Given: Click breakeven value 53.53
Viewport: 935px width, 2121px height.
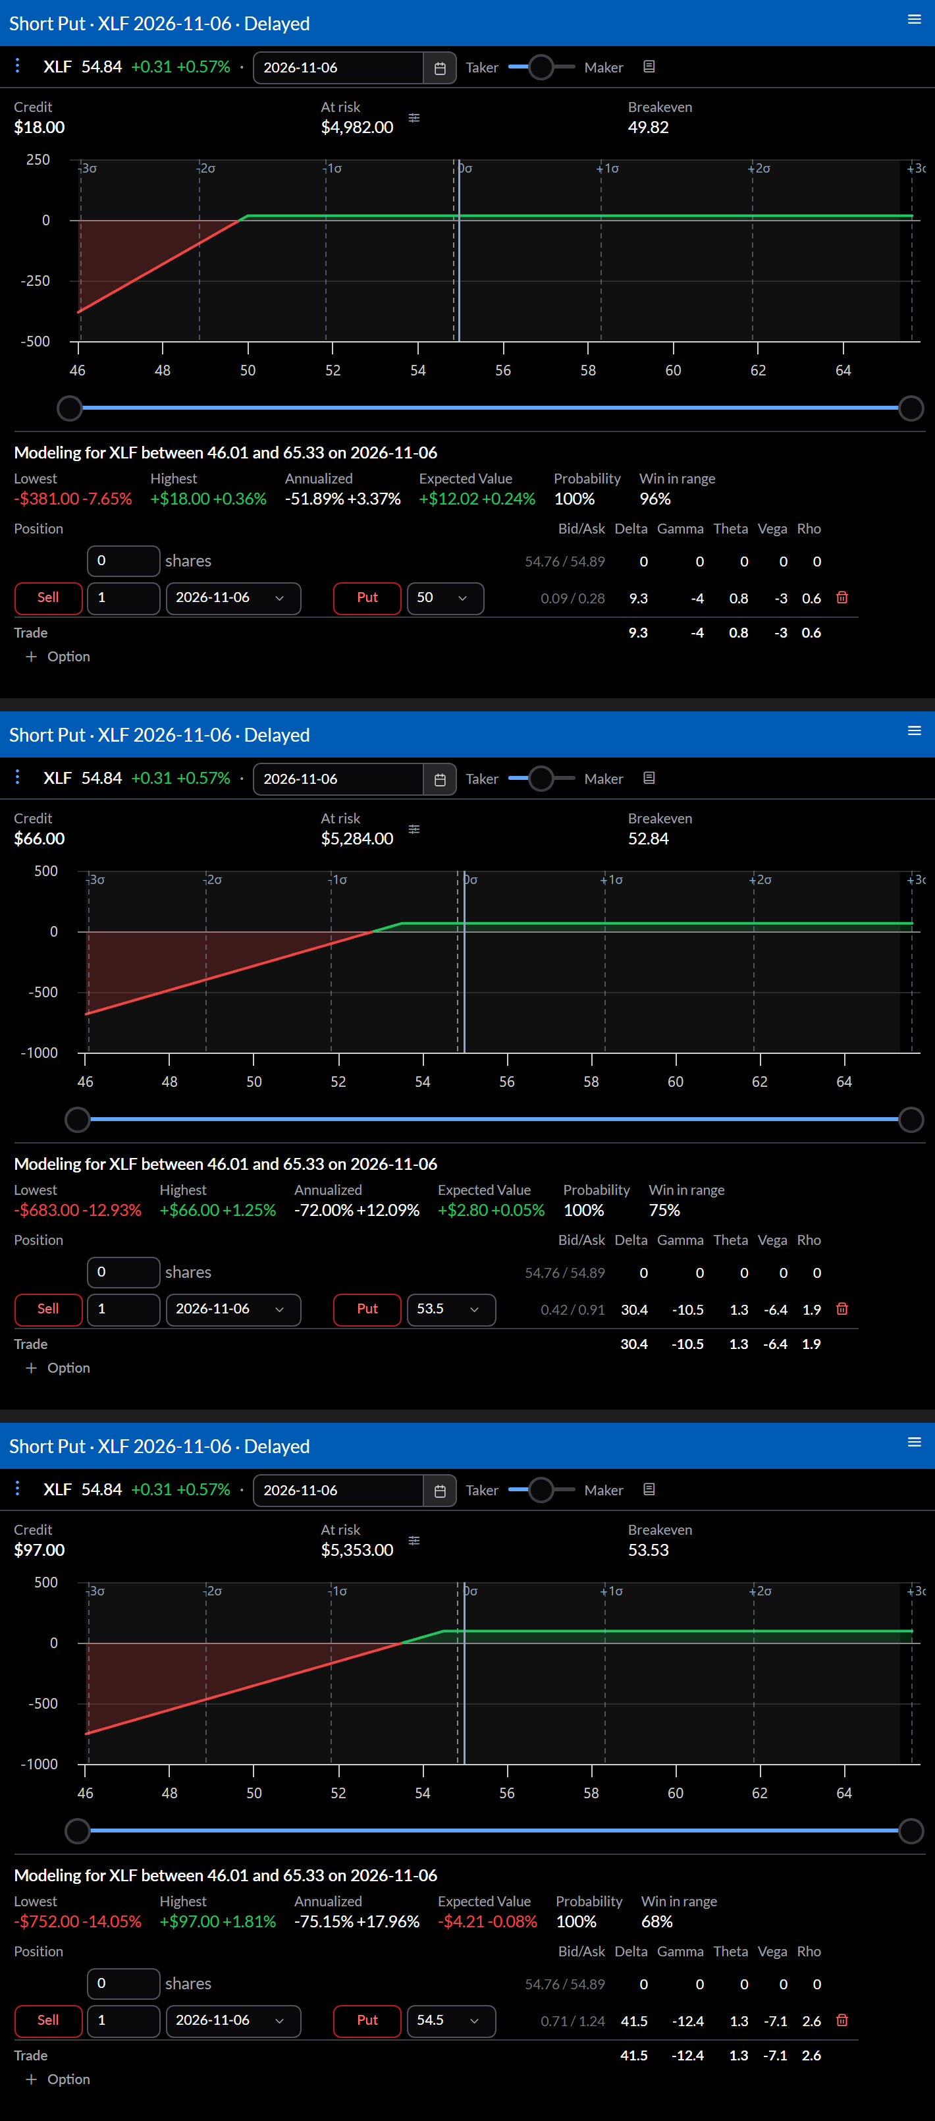Looking at the screenshot, I should pyautogui.click(x=648, y=1551).
